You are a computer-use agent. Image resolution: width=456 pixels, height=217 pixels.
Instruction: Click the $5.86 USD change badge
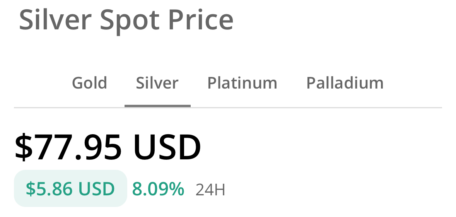pos(70,188)
